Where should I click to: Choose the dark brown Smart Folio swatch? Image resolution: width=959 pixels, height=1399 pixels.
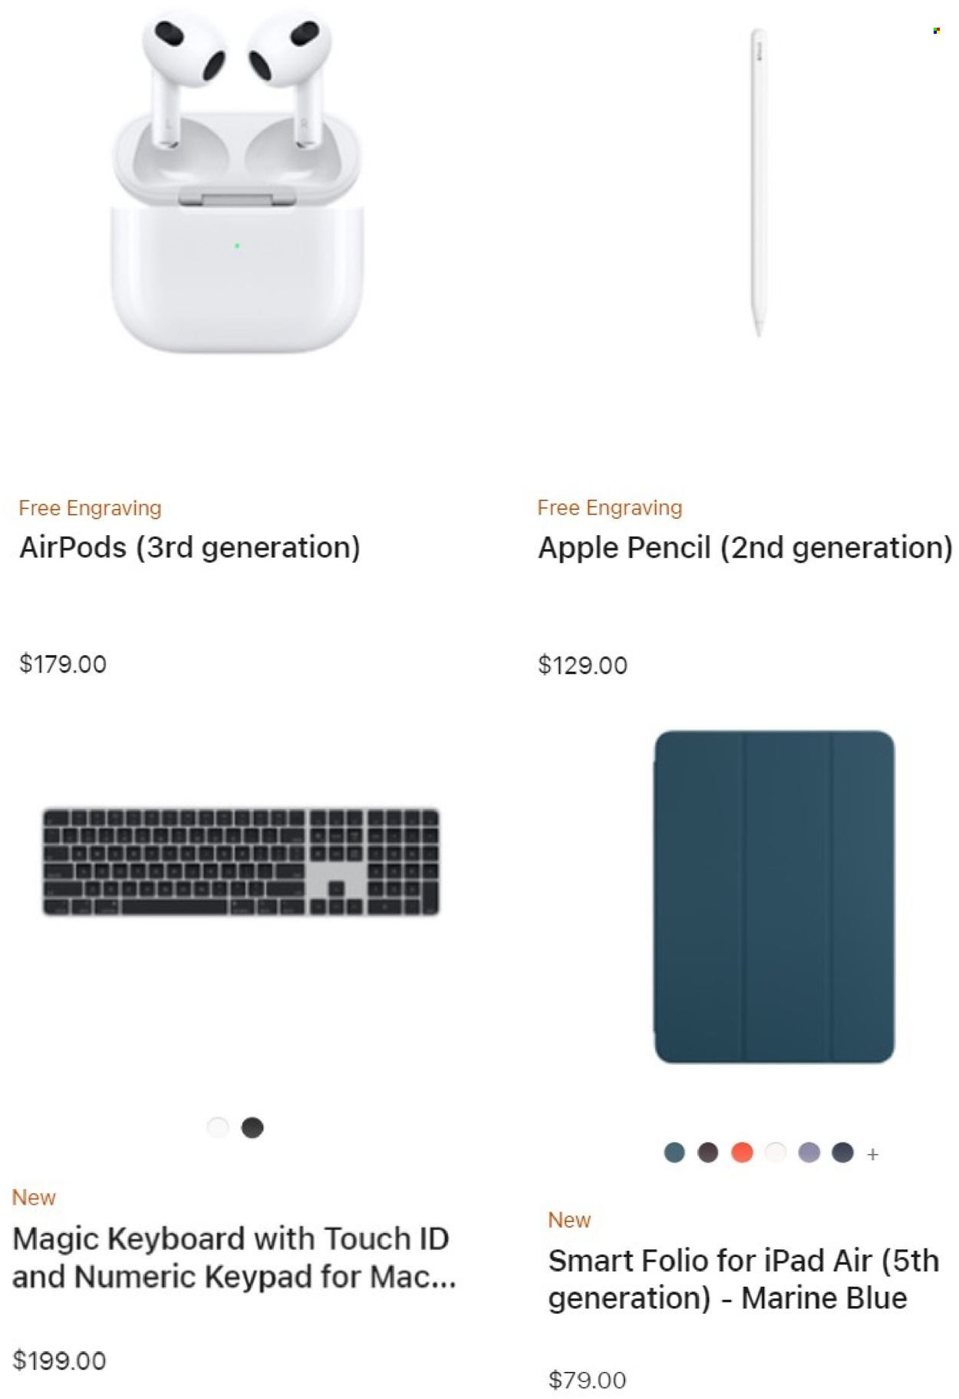(x=708, y=1153)
